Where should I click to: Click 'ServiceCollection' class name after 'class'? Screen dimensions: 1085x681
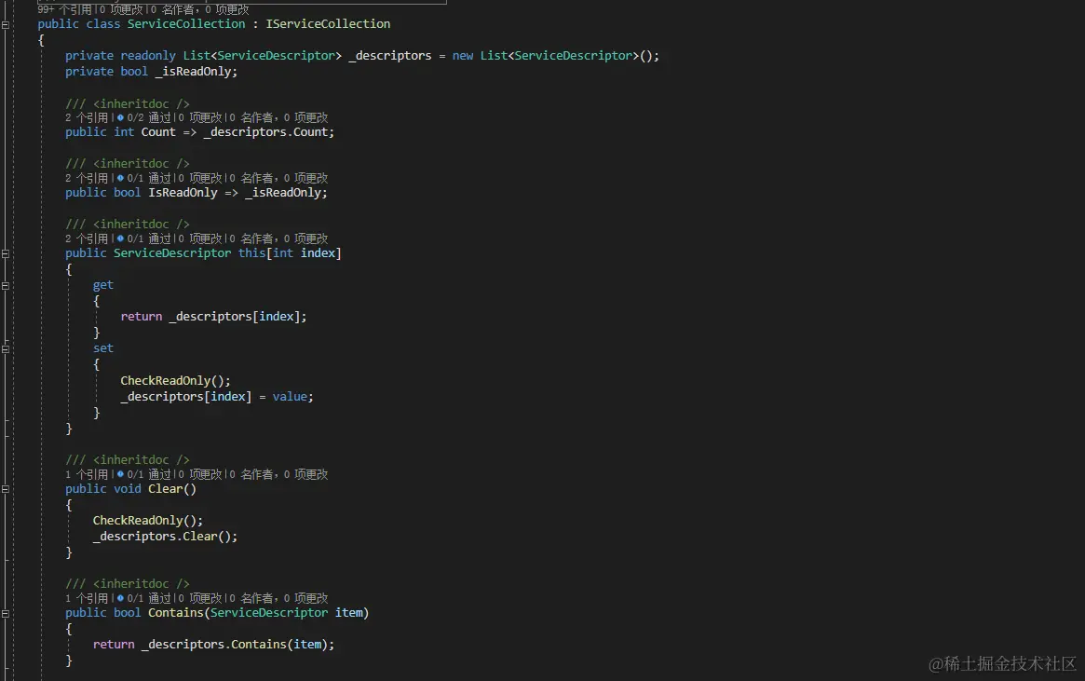[x=186, y=23]
